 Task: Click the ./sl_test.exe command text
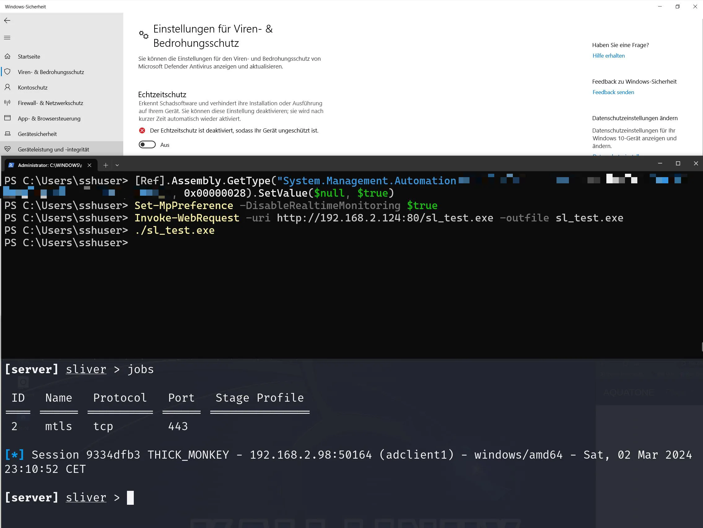[174, 230]
